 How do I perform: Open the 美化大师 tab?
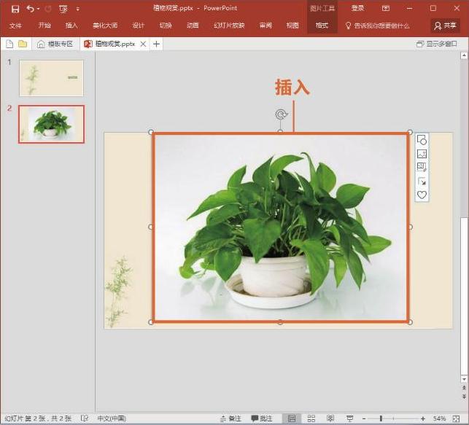(105, 26)
